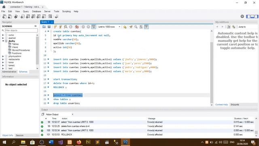Execute statement under cursor icon

(60, 27)
